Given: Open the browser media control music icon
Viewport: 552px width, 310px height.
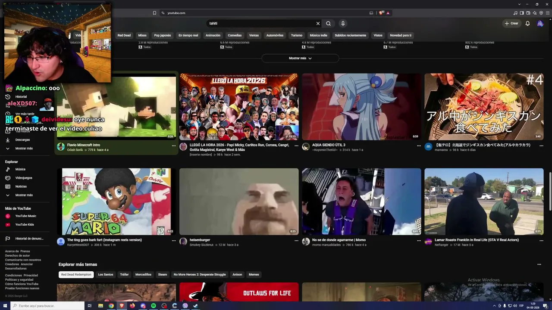Looking at the screenshot, I should tap(516, 13).
